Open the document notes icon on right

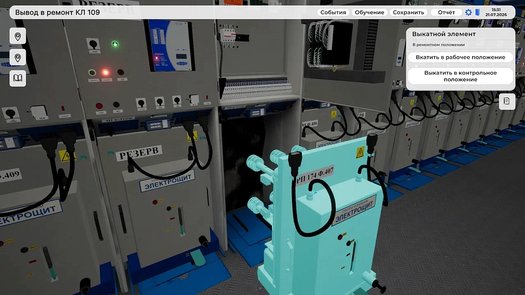click(x=507, y=101)
